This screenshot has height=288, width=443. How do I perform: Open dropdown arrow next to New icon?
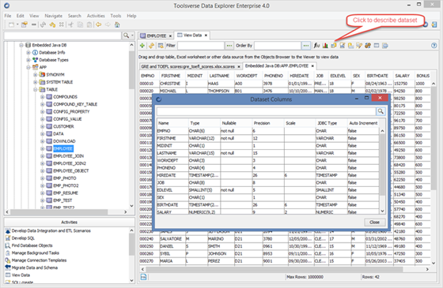point(17,24)
